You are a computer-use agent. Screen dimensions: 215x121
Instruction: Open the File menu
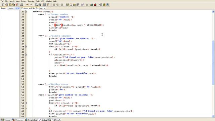pyautogui.click(x=2, y=1)
